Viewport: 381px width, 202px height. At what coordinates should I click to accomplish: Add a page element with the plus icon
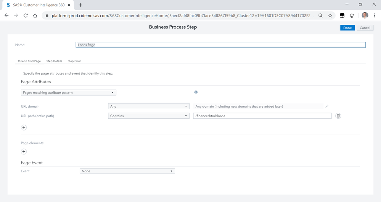pos(24,151)
